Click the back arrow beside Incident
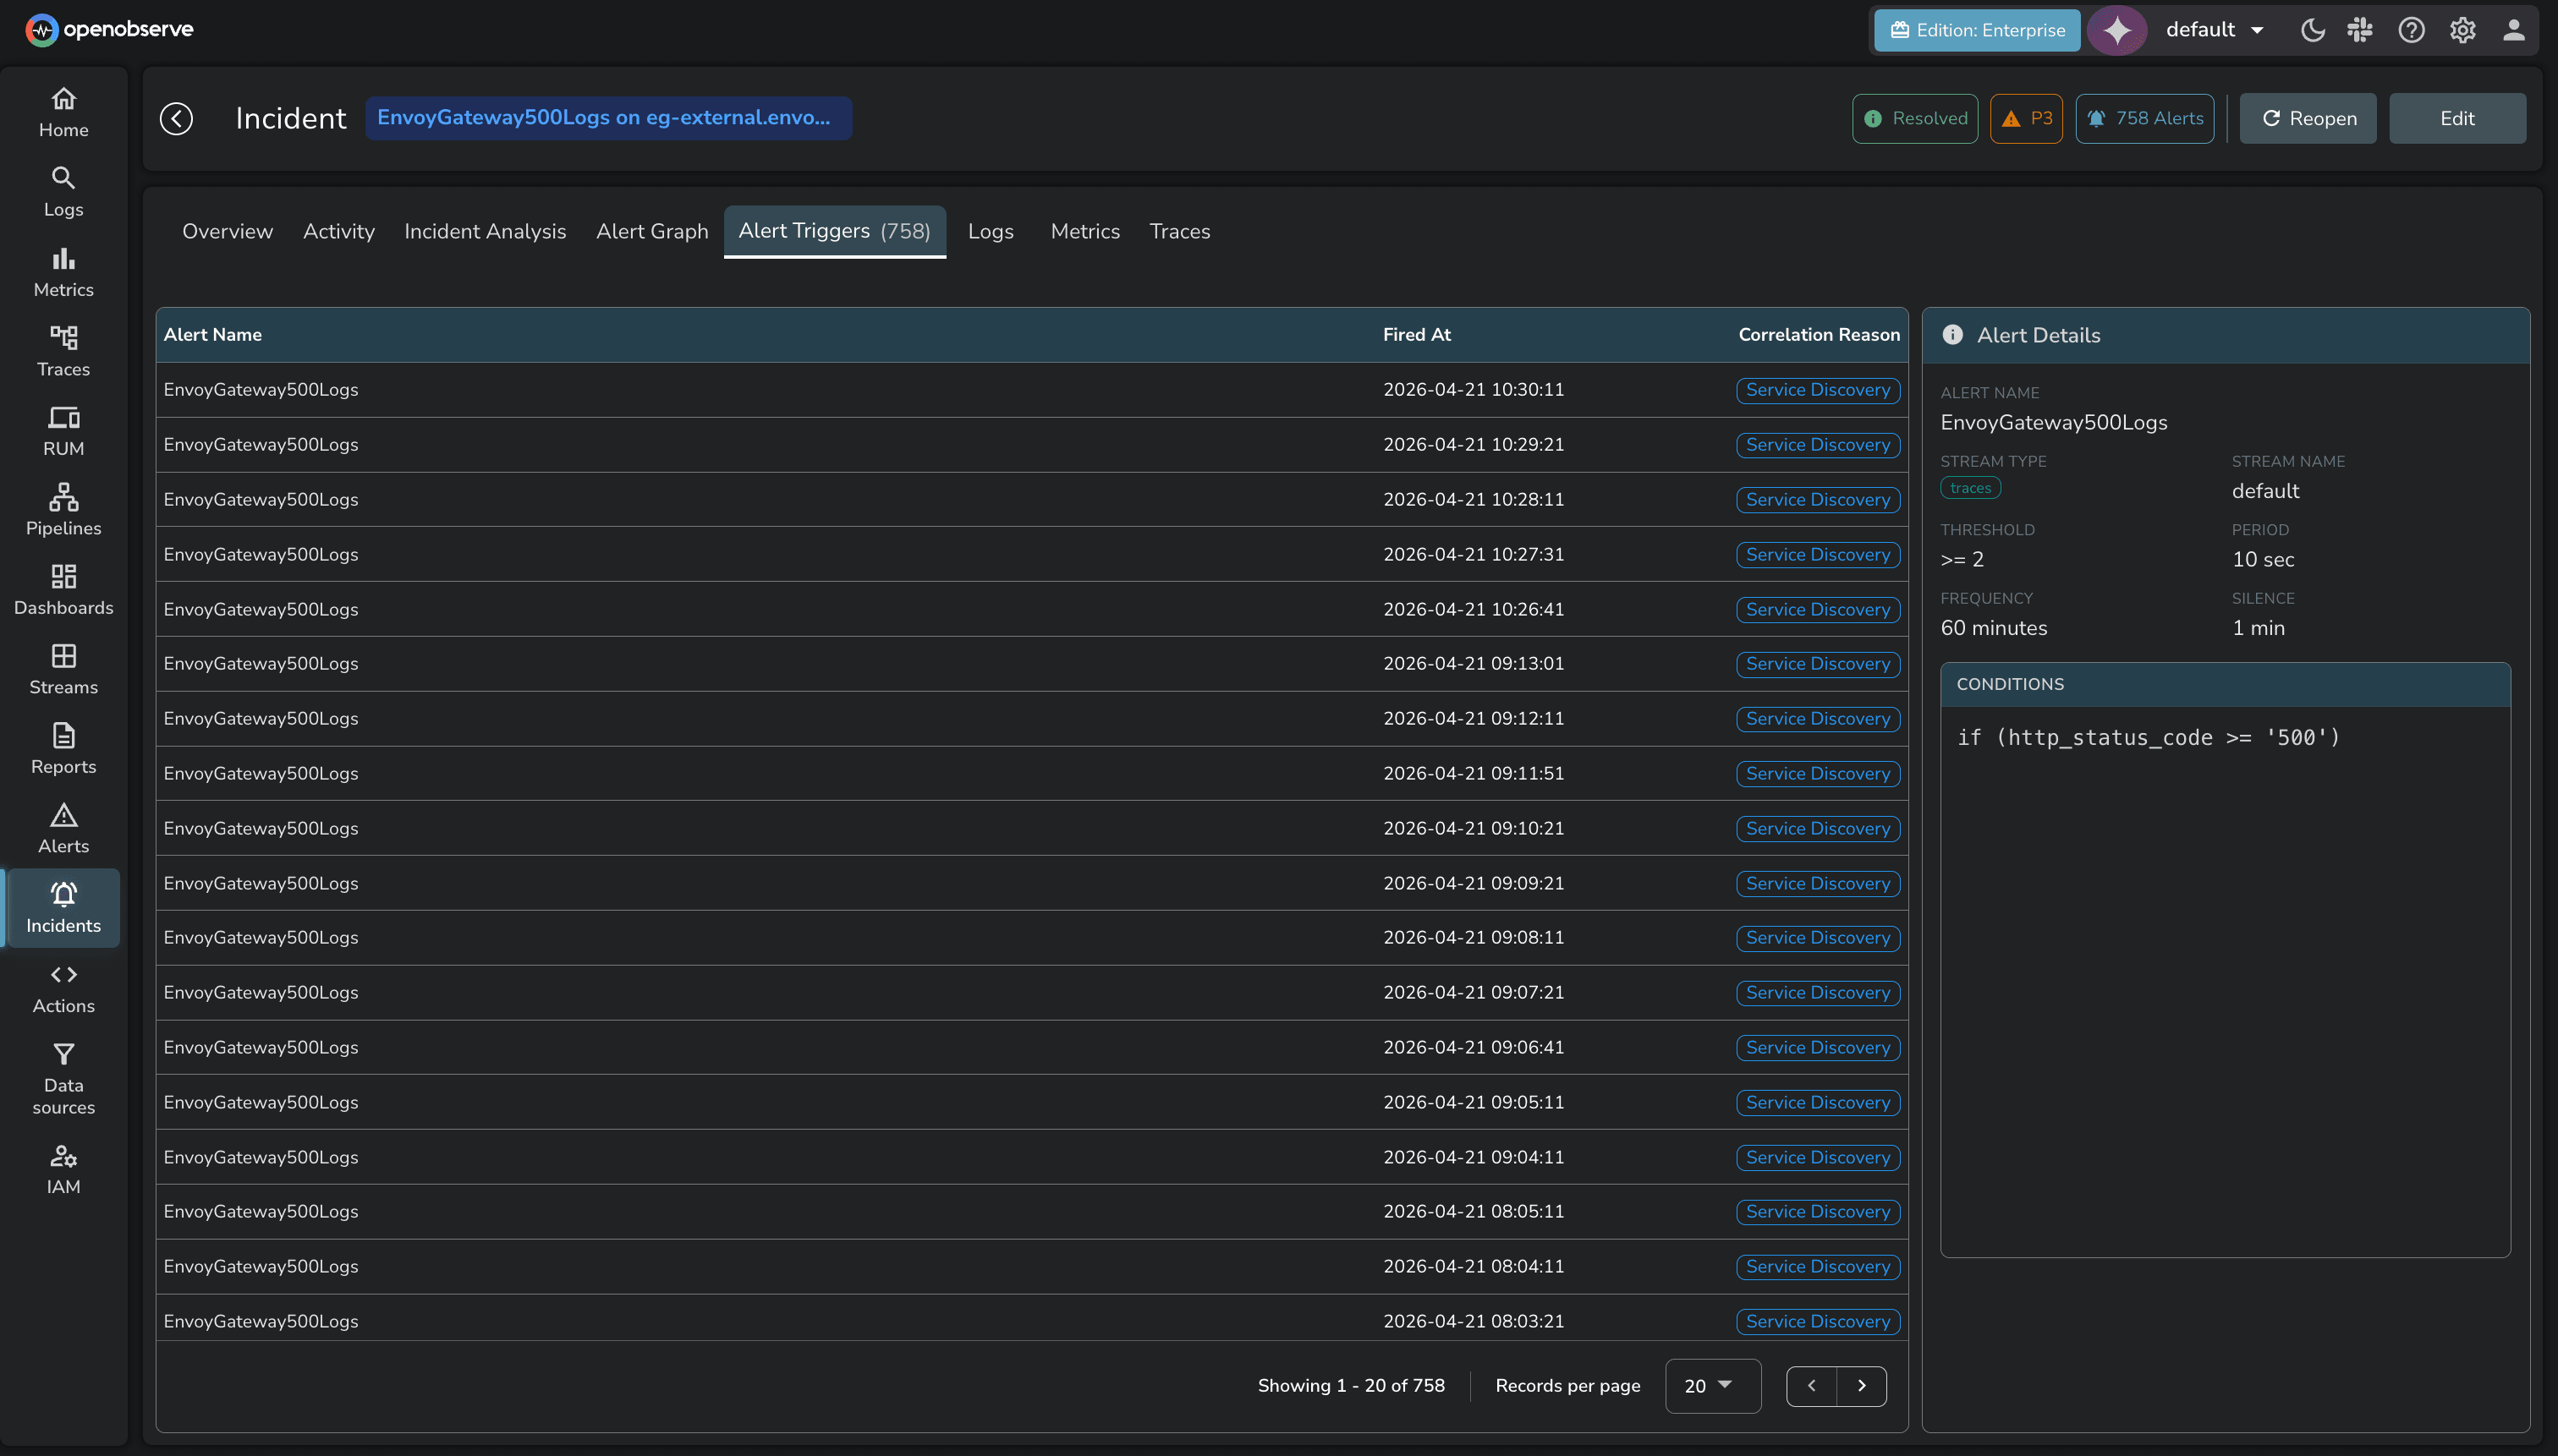The height and width of the screenshot is (1456, 2558). pos(176,118)
